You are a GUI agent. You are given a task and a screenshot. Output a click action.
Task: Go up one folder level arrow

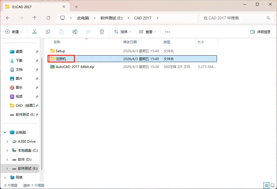point(35,18)
